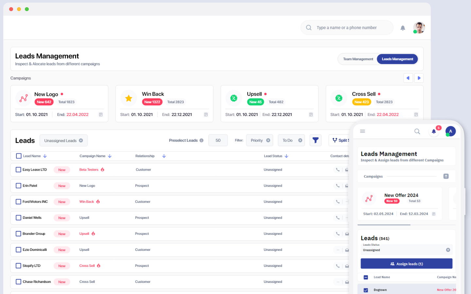The image size is (471, 294).
Task: Check the Easy Lease LTD lead
Action: click(18, 170)
